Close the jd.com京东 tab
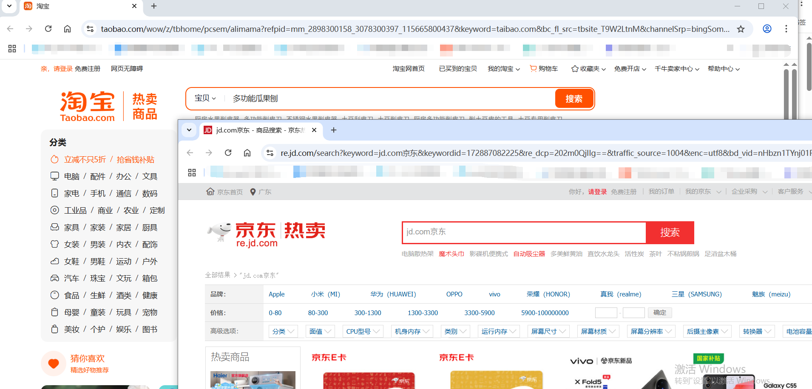 tap(314, 130)
